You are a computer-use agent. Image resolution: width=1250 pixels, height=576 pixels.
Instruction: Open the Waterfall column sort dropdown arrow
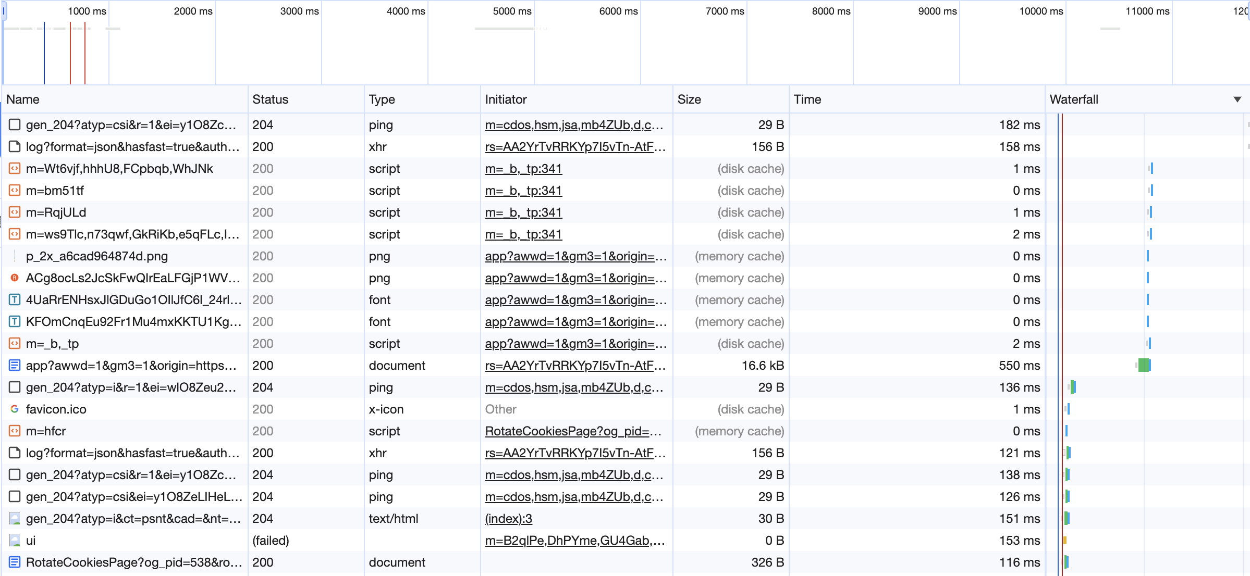[1237, 99]
